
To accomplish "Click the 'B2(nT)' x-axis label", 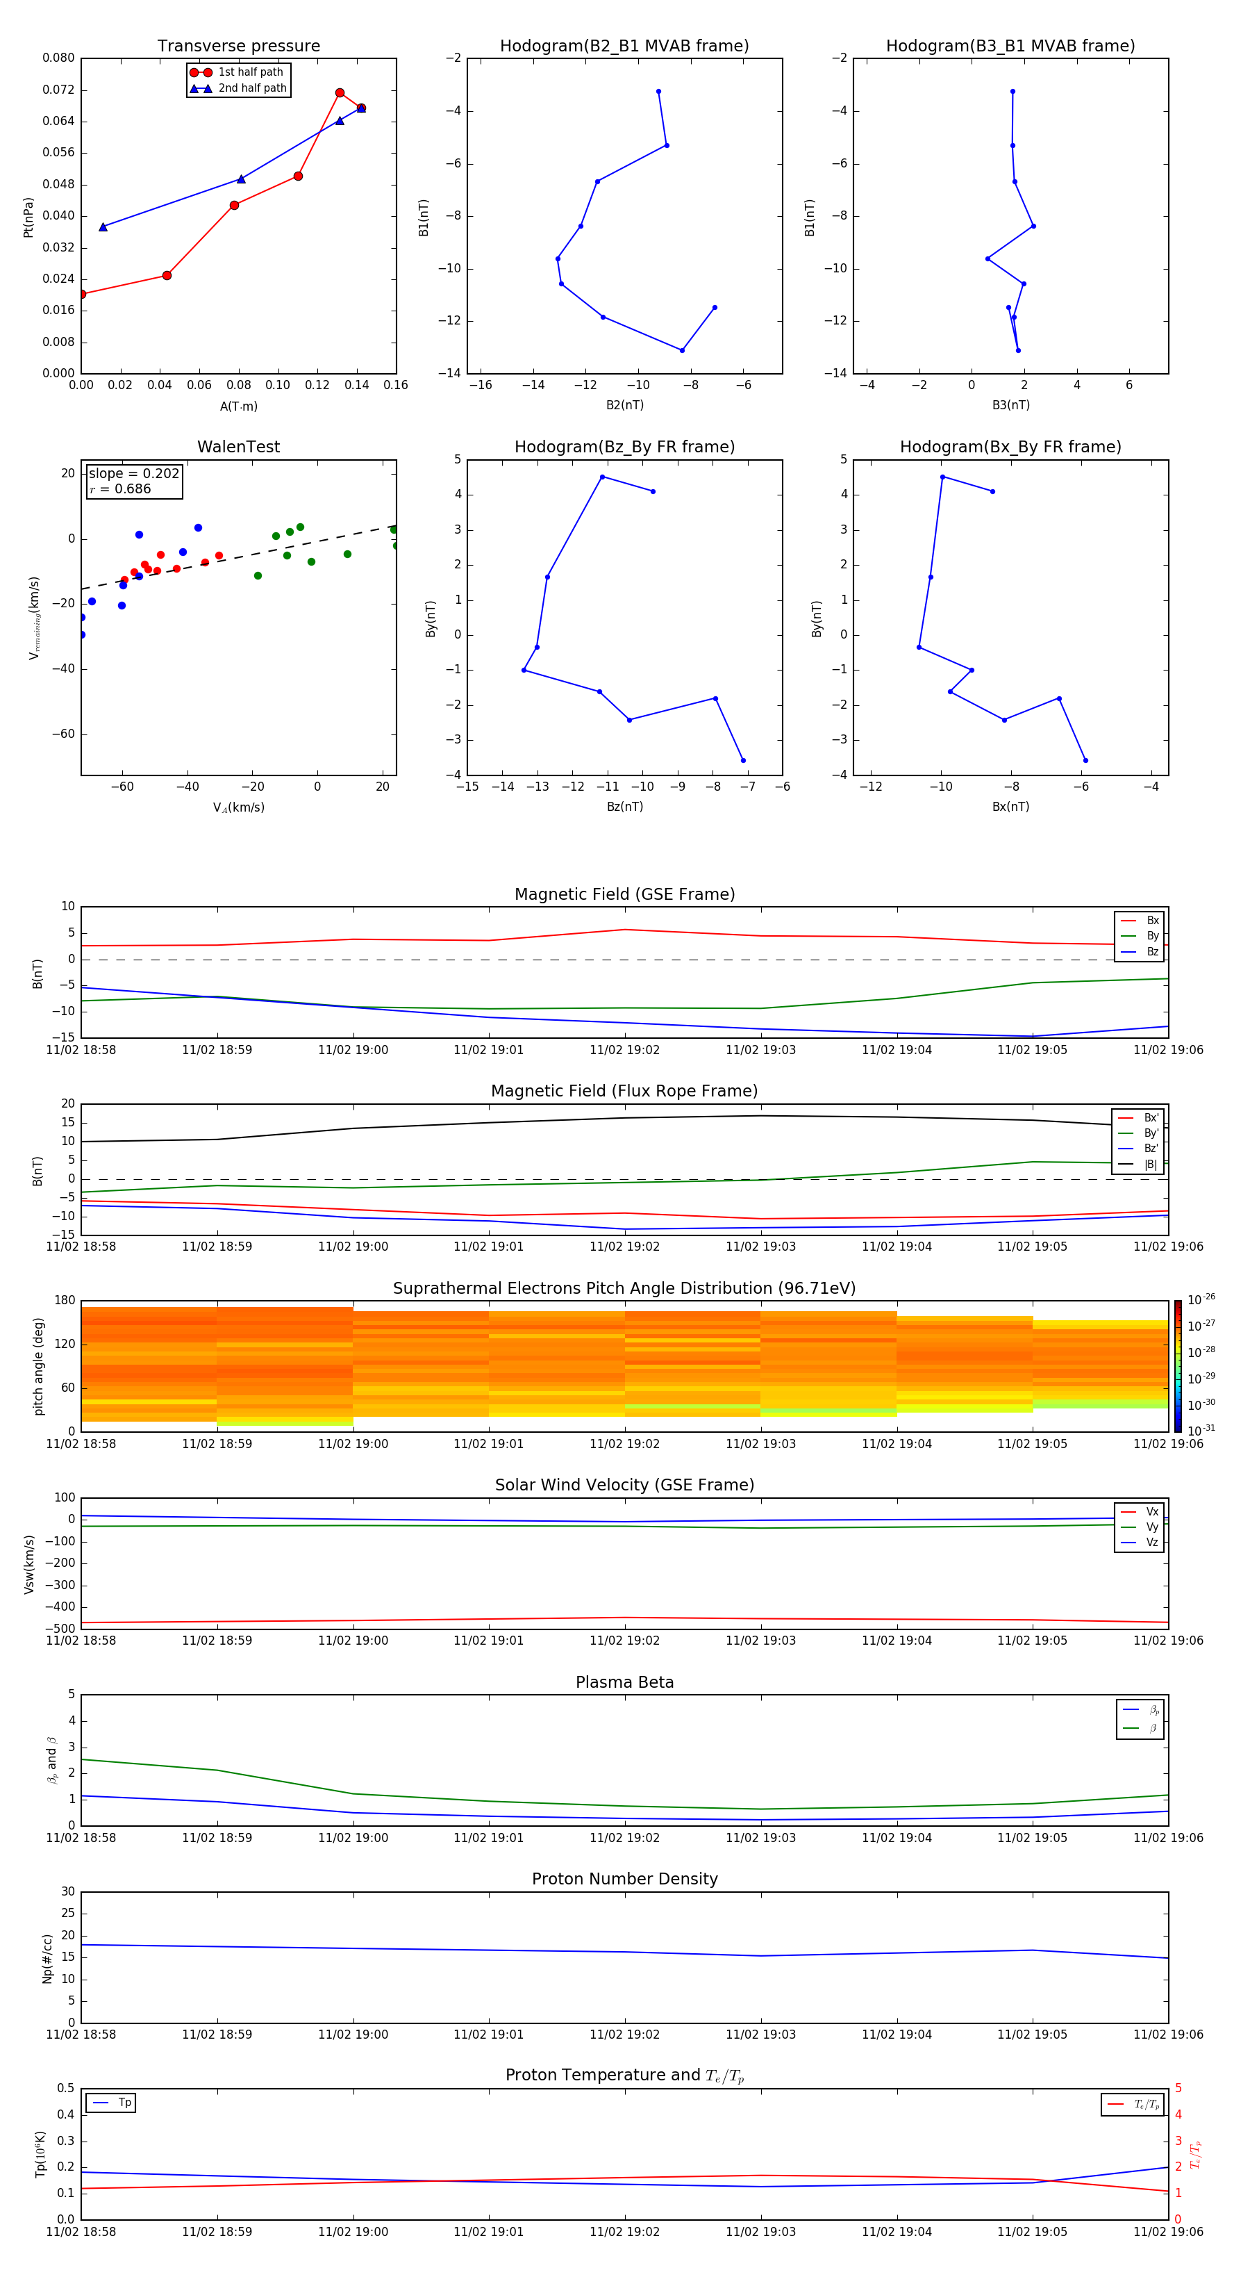I will tap(624, 405).
